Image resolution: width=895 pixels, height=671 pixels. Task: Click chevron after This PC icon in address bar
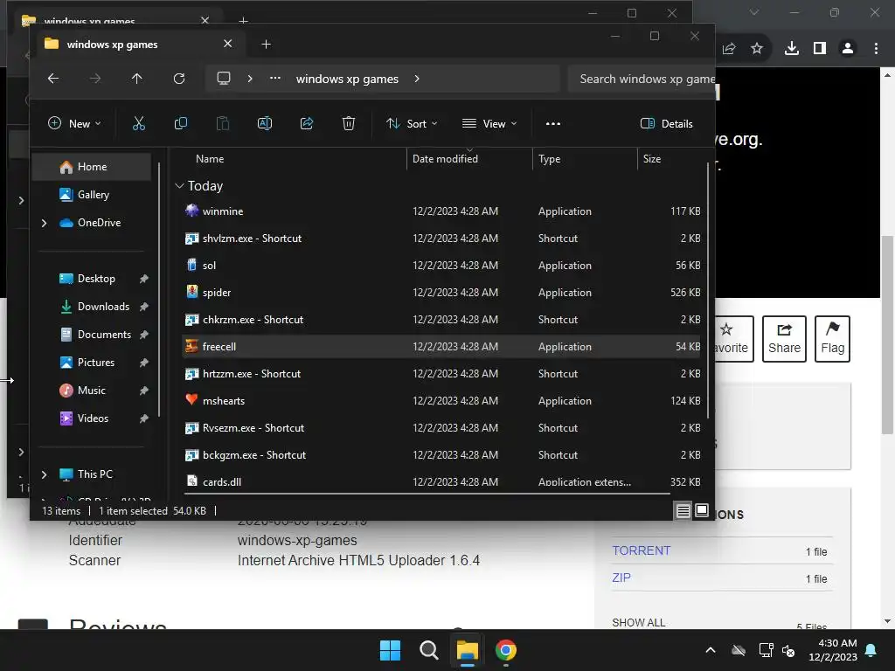click(250, 79)
